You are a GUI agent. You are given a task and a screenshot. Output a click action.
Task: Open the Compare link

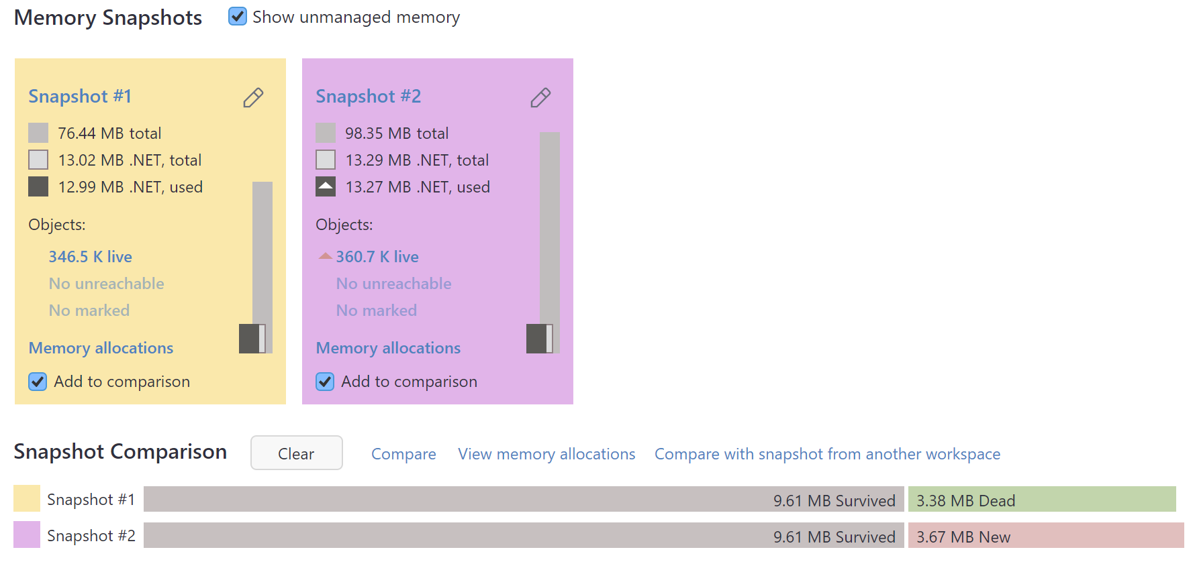(x=403, y=453)
